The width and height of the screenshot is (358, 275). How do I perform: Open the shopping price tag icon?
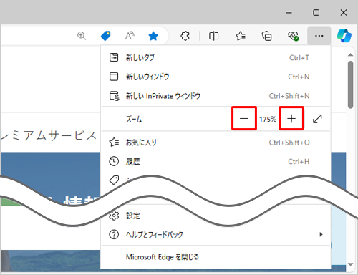tap(105, 36)
